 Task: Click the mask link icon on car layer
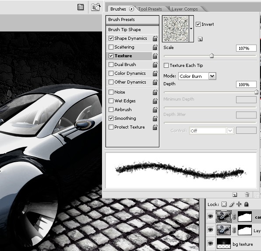coord(234,216)
